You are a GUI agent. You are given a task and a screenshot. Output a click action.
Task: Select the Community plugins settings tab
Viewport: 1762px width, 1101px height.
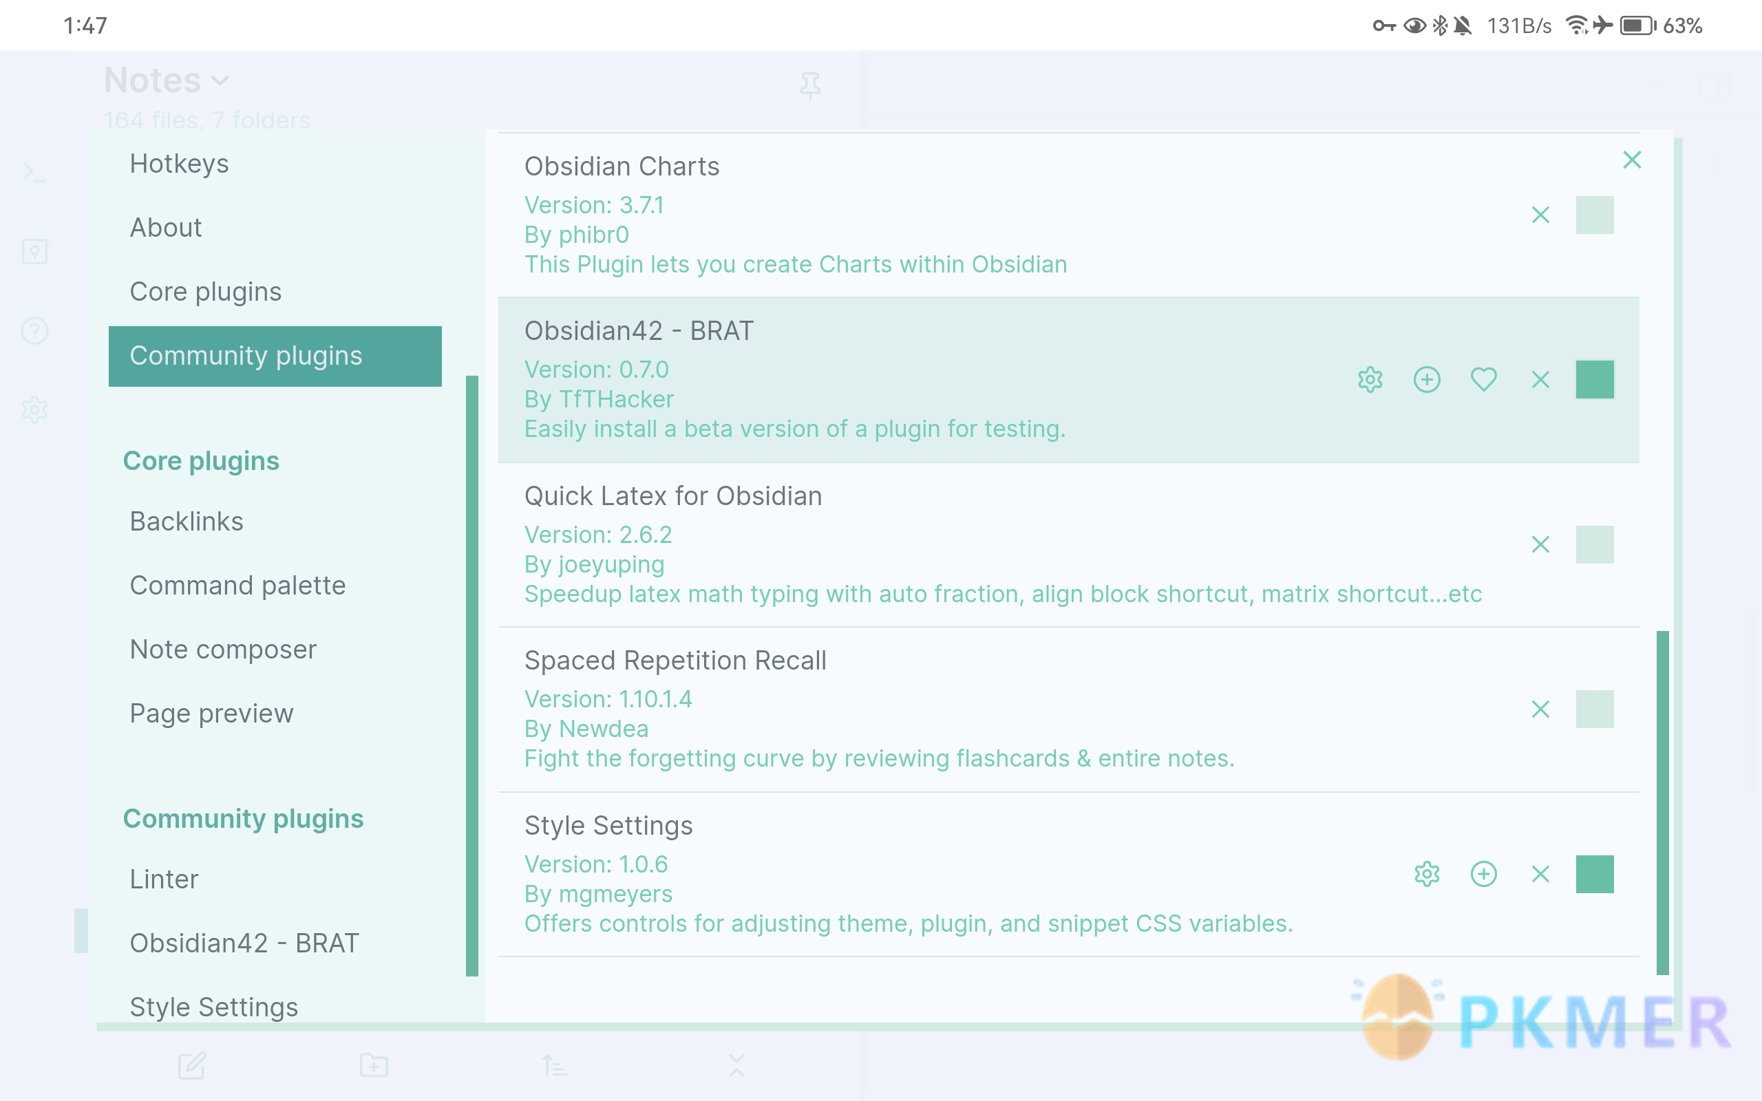pyautogui.click(x=275, y=356)
